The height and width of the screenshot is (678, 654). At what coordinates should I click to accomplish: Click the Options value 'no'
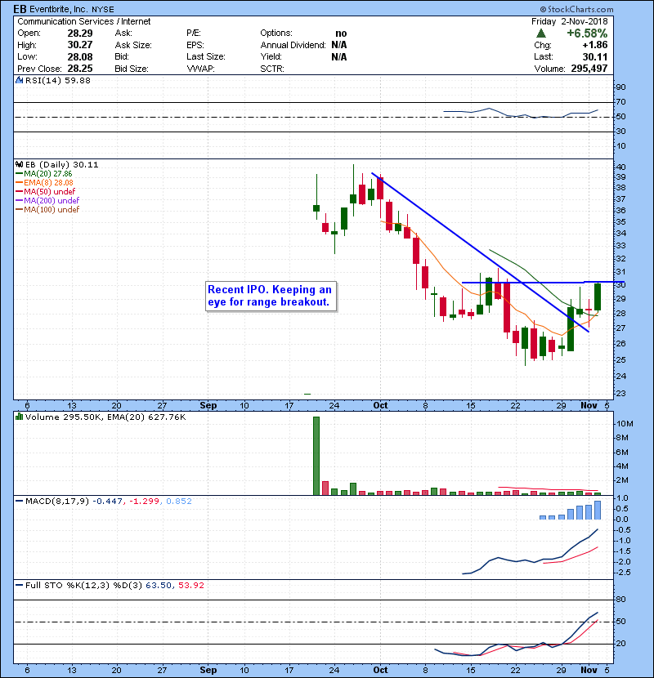click(x=341, y=33)
